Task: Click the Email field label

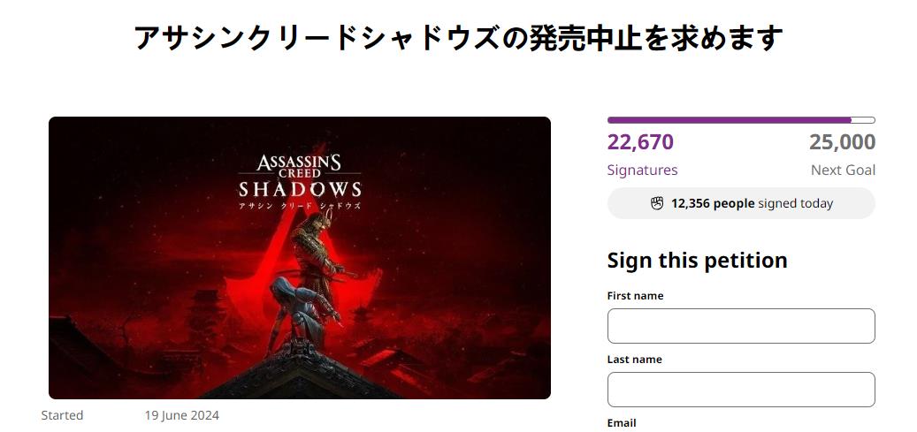Action: pyautogui.click(x=622, y=423)
